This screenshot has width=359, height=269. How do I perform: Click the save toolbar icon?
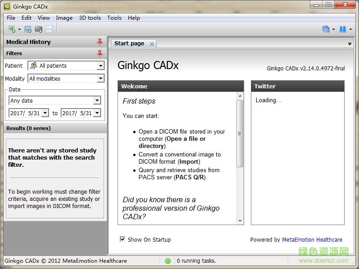(x=50, y=29)
